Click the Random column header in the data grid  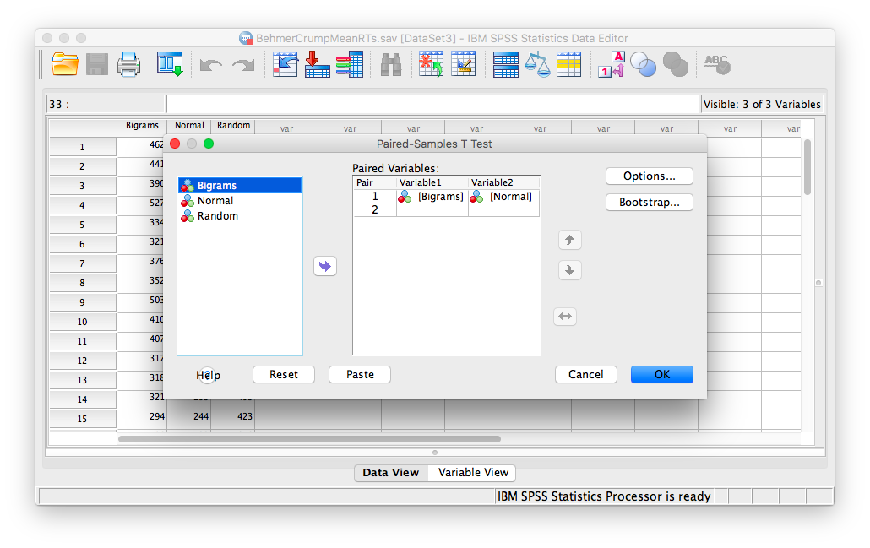tap(233, 126)
